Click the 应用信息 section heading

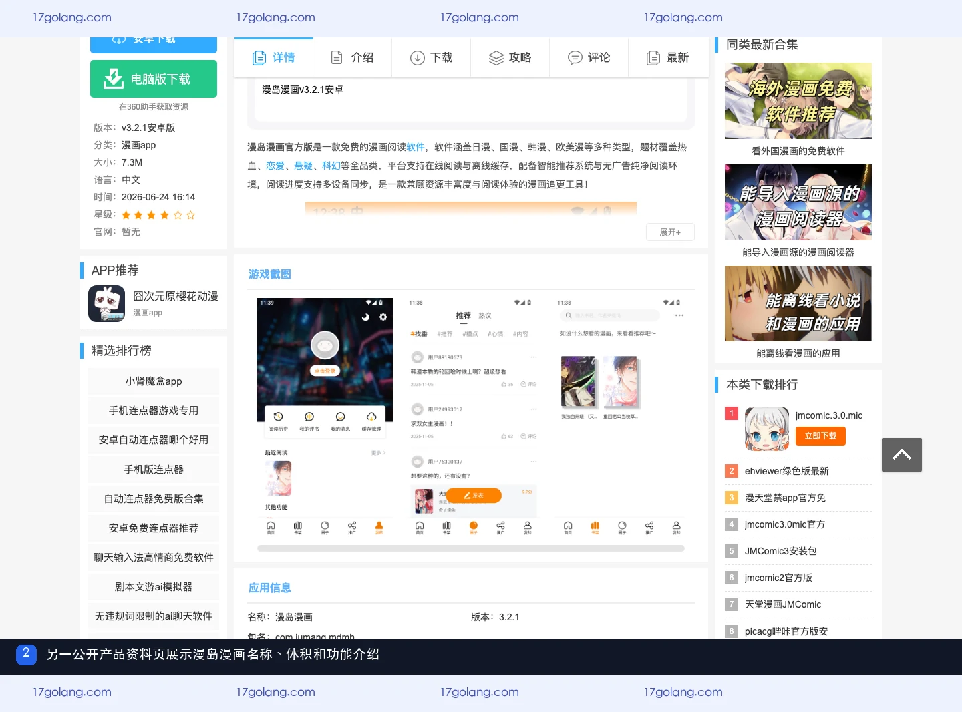pos(270,588)
